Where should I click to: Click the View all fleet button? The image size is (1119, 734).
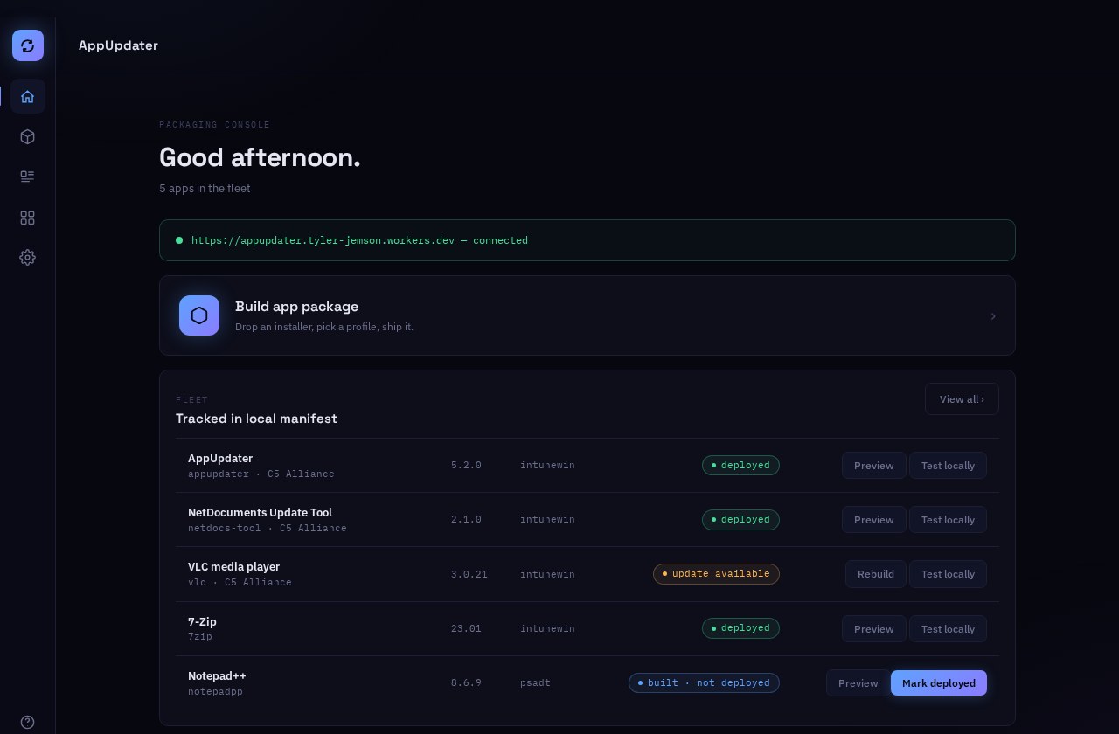point(962,399)
